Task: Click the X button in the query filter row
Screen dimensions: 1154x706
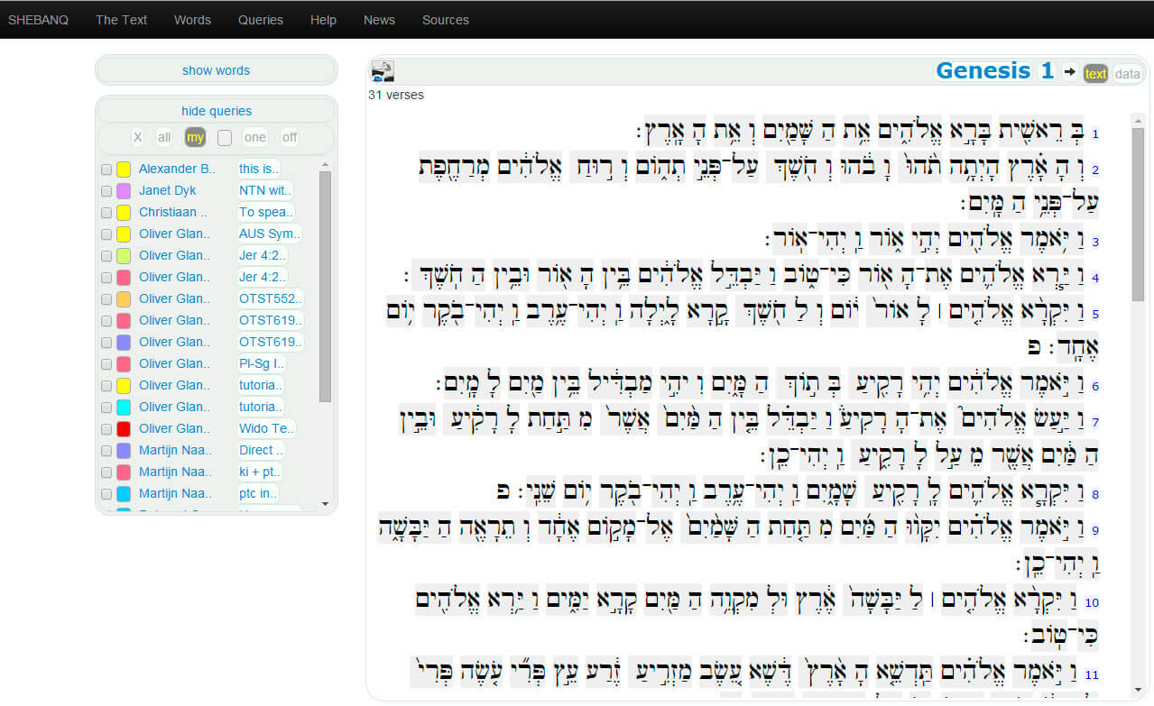Action: click(x=137, y=137)
